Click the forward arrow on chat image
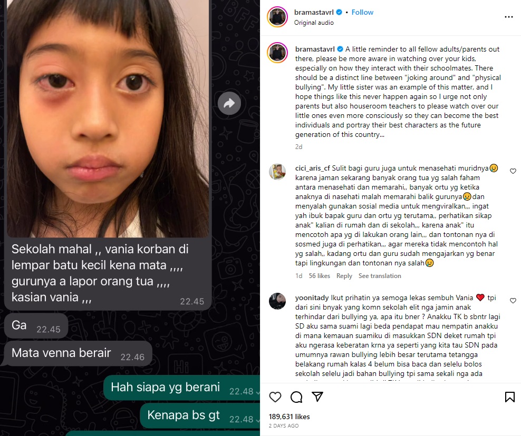This screenshot has height=436, width=521. 229,103
